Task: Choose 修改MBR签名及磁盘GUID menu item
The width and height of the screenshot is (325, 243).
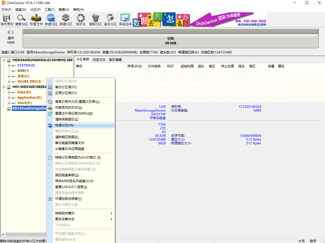Action: [x=81, y=181]
